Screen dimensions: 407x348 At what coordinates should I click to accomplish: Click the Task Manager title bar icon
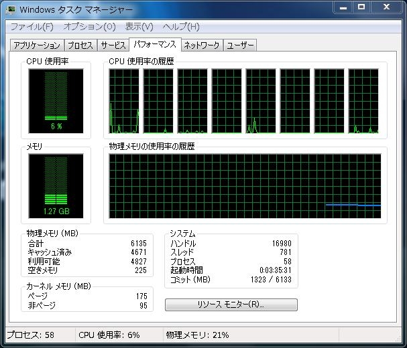point(11,9)
